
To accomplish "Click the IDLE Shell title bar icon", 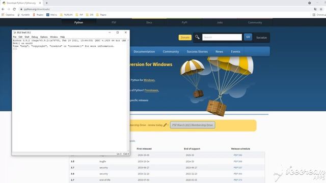I will [x=15, y=33].
